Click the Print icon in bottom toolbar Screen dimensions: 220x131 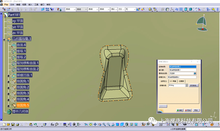tap(17, 125)
